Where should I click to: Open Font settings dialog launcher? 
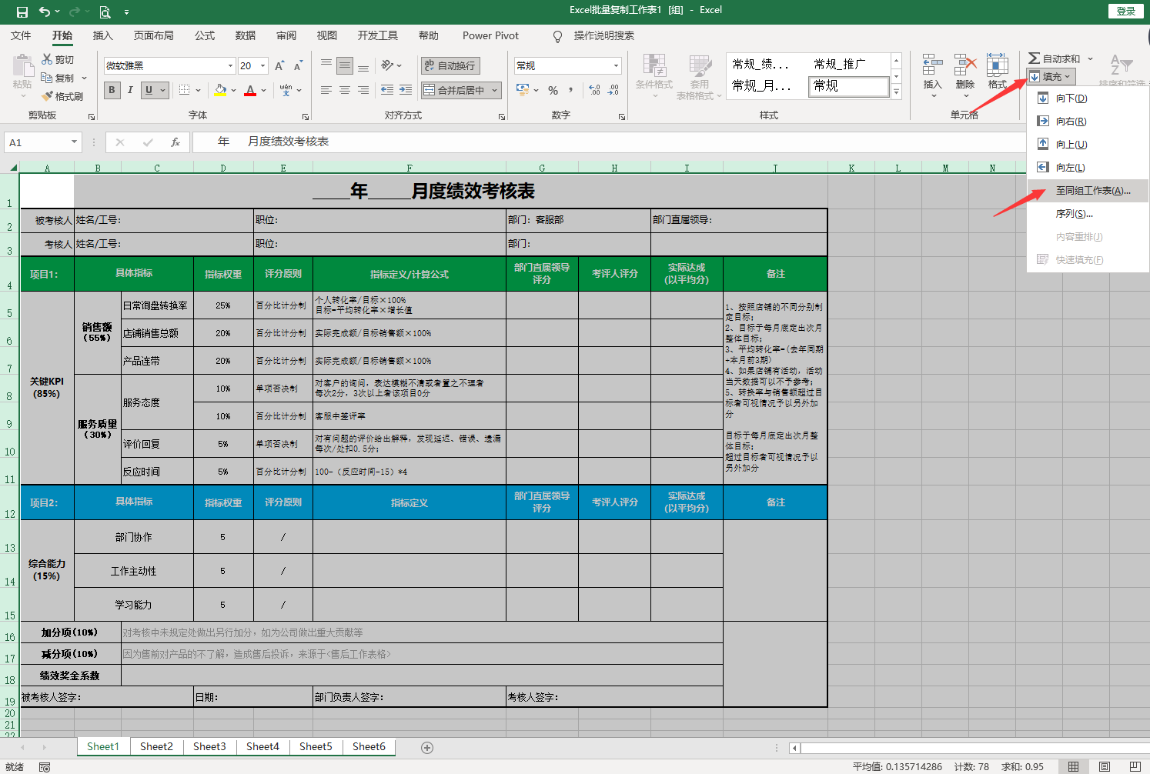click(x=306, y=117)
